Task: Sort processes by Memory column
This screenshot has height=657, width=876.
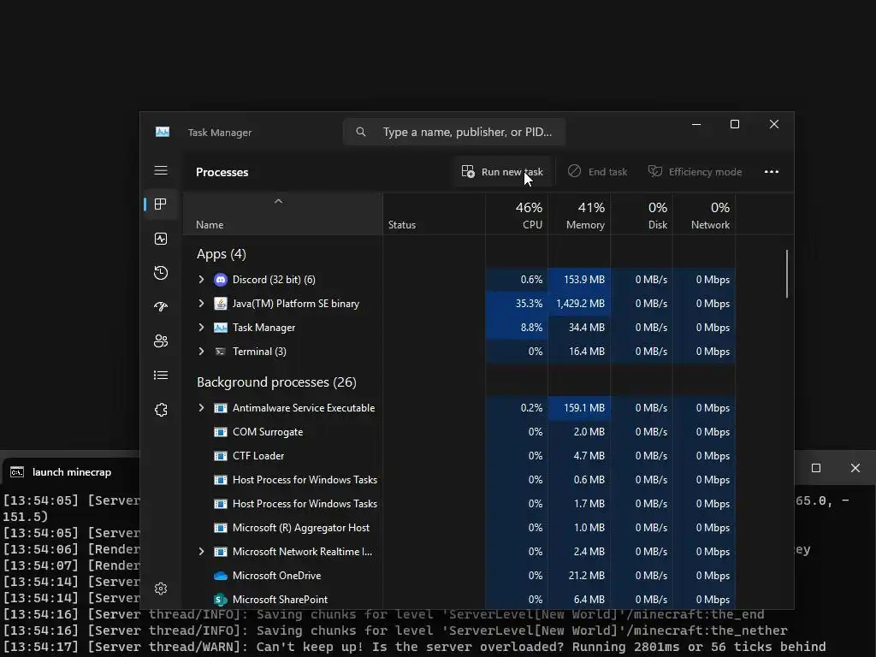Action: pyautogui.click(x=579, y=215)
